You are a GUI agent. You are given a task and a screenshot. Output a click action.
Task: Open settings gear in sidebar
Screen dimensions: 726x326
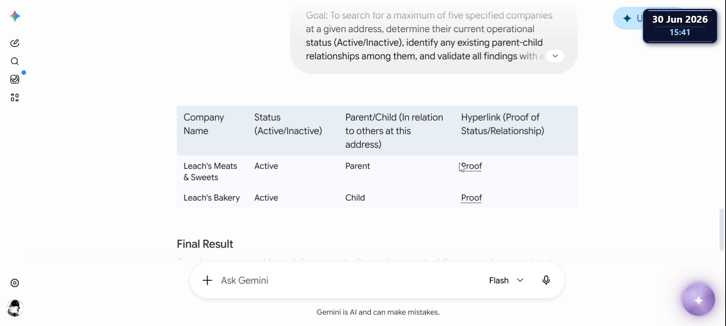[15, 283]
